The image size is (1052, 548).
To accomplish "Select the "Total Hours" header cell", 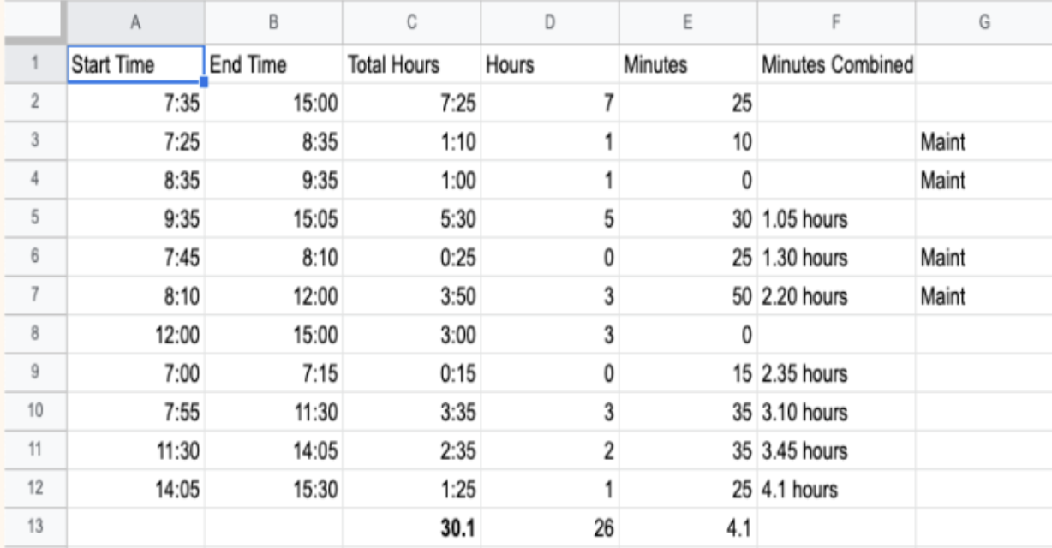I will 411,64.
